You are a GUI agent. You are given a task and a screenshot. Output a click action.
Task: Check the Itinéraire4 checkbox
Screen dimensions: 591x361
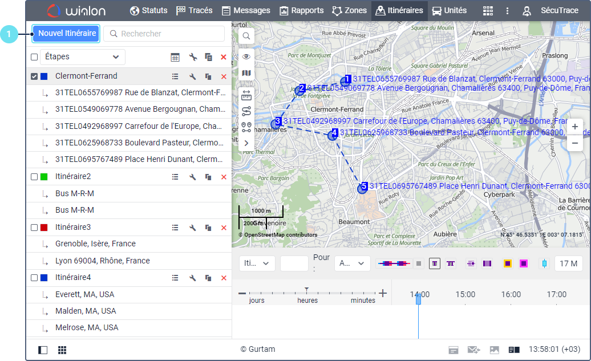(x=34, y=278)
